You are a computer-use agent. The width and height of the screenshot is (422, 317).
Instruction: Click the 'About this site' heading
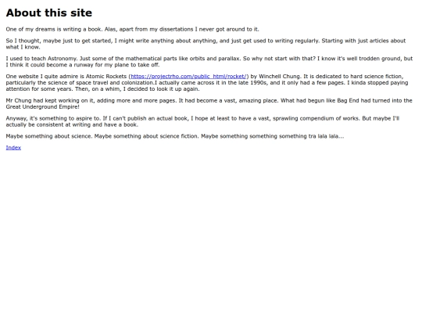[x=49, y=13]
